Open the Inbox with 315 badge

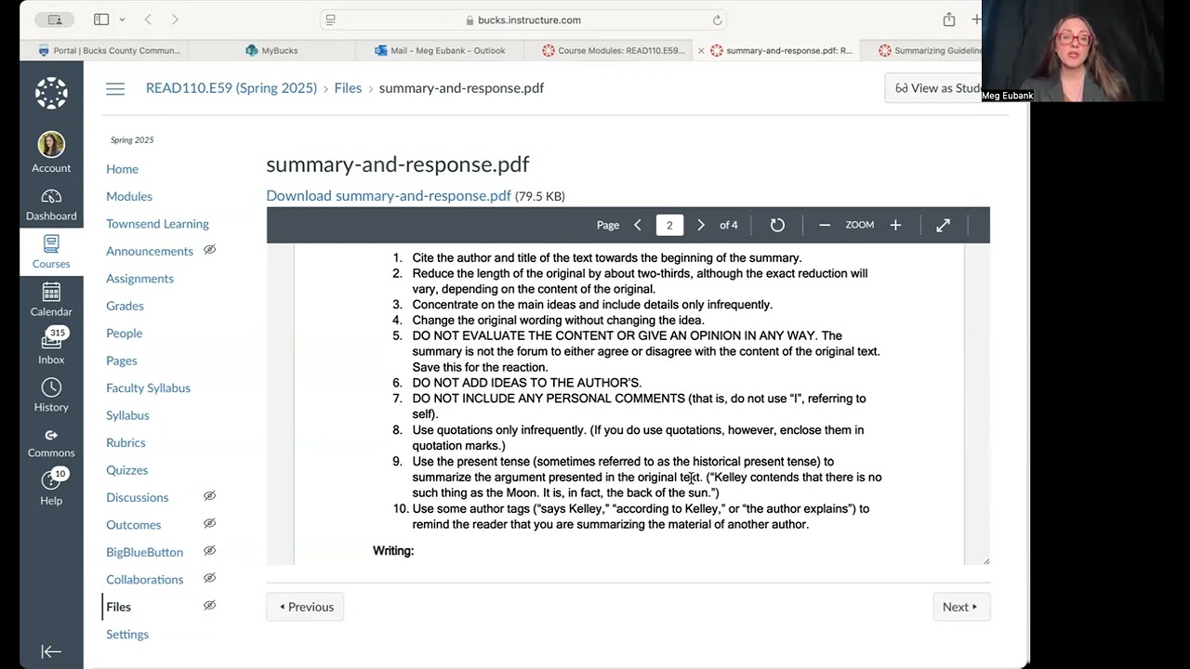click(51, 341)
